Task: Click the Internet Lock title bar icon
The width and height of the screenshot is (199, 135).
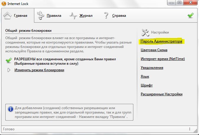Action: pyautogui.click(x=4, y=3)
